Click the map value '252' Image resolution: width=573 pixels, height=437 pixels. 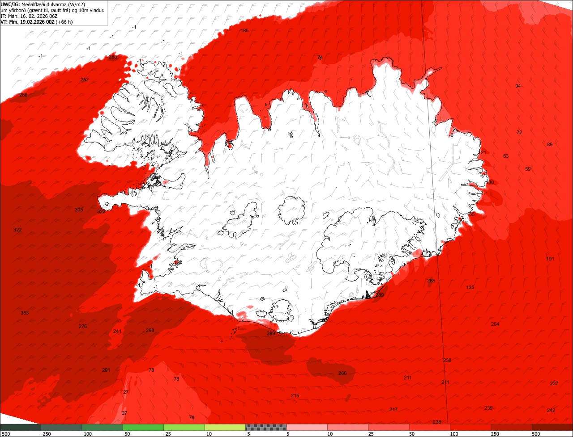pyautogui.click(x=85, y=80)
